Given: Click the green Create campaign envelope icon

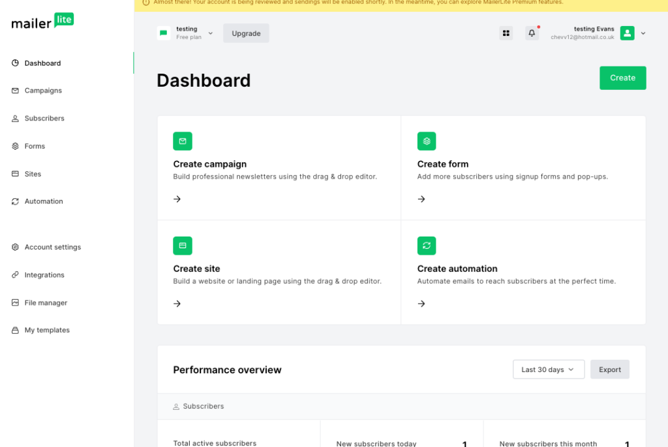Looking at the screenshot, I should pyautogui.click(x=183, y=141).
